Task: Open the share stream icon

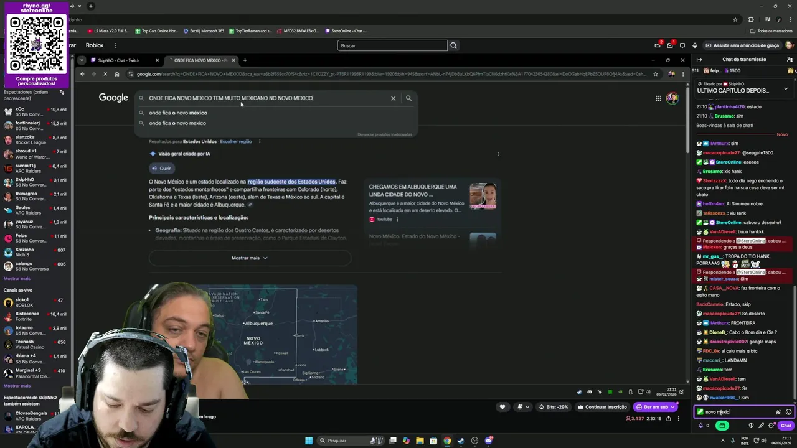Action: pos(669,419)
